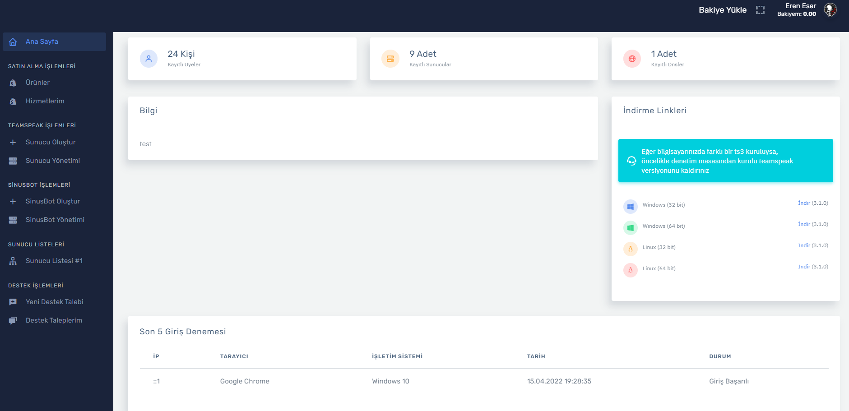Click the Windows (64 bit) green icon
The image size is (849, 411).
(x=631, y=228)
